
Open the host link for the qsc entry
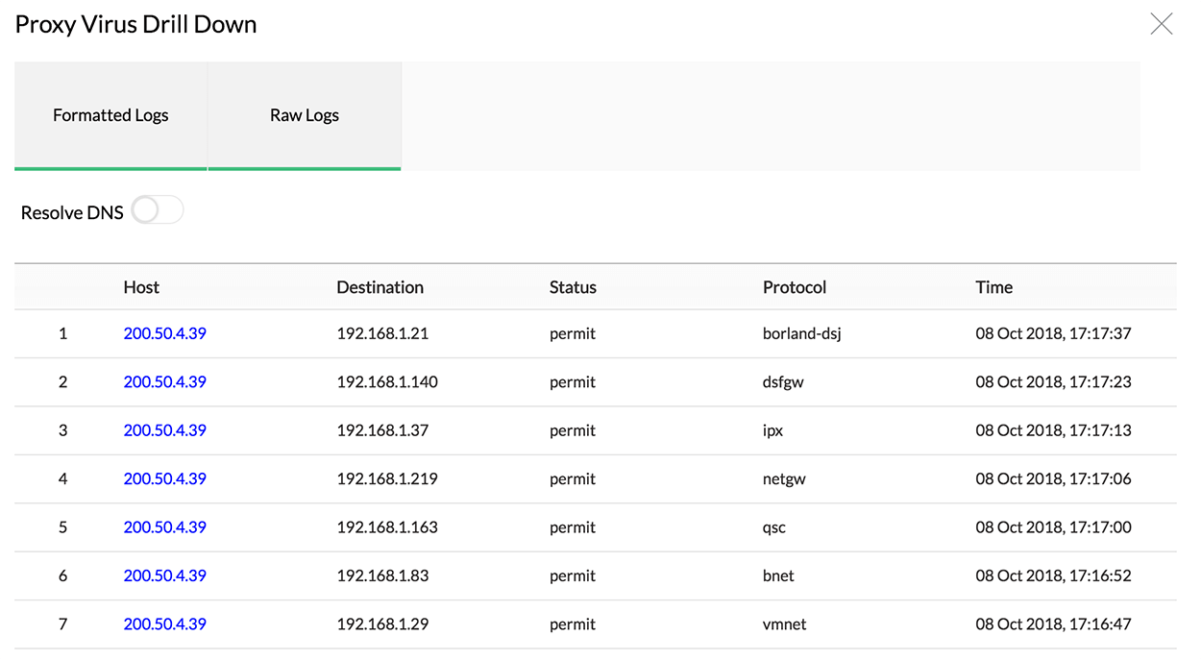(x=164, y=526)
